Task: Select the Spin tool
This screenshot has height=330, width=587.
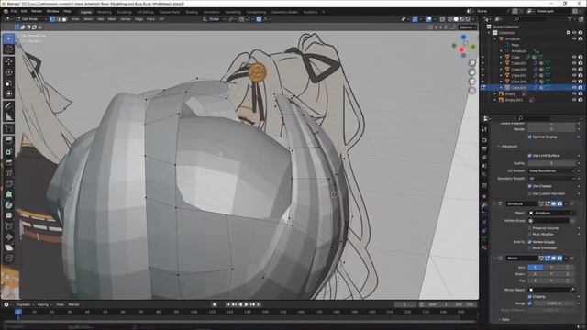Action: tap(8, 205)
